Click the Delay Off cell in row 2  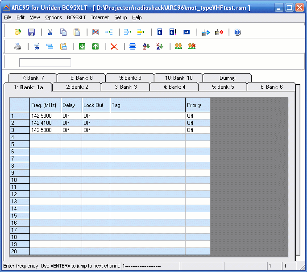(x=71, y=123)
